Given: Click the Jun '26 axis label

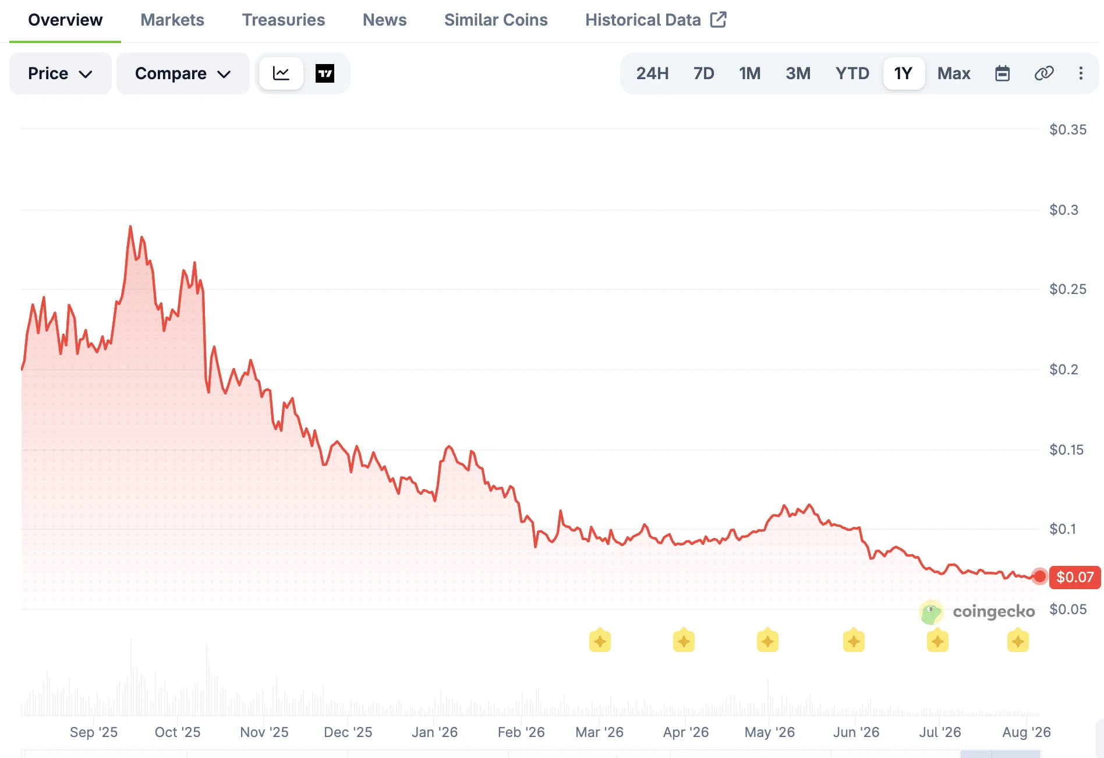Looking at the screenshot, I should (x=857, y=732).
